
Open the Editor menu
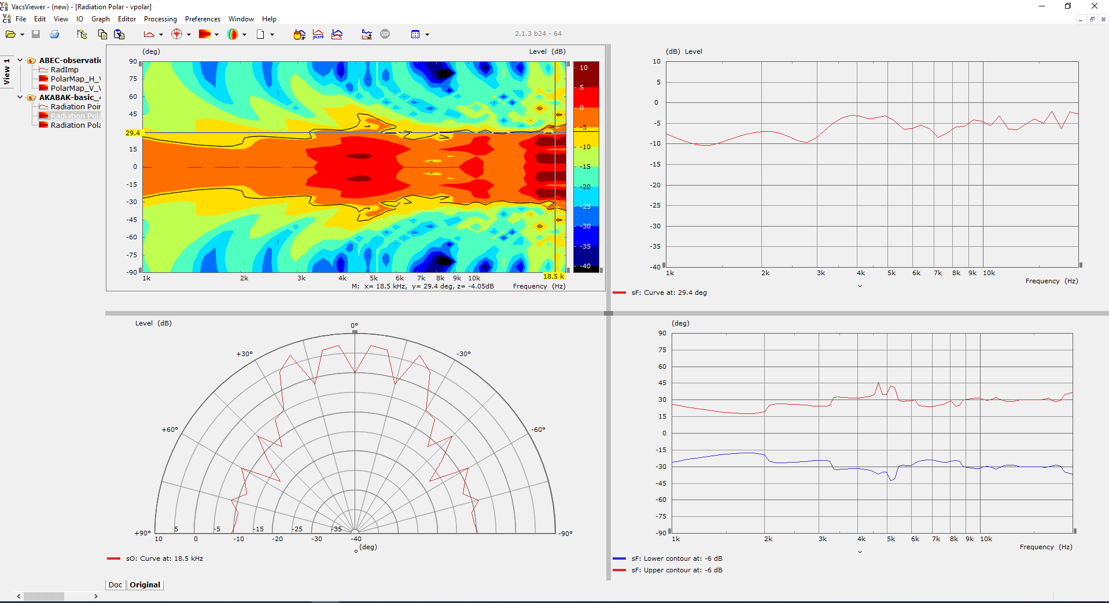[x=127, y=19]
